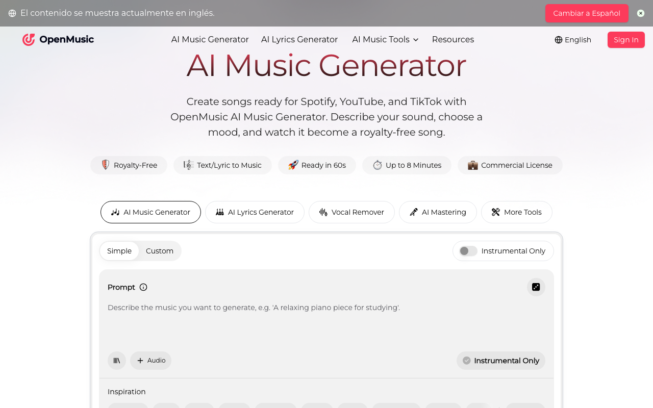Toggle the Instrumental Only switch
653x408 pixels.
click(468, 251)
